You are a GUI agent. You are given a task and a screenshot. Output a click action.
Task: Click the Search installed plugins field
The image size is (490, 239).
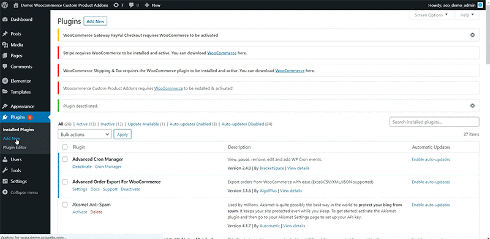434,122
